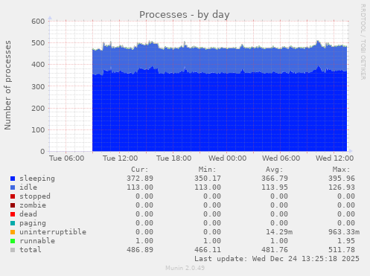Click total maximum value 511.78
This screenshot has height=276, width=370.
click(x=342, y=250)
